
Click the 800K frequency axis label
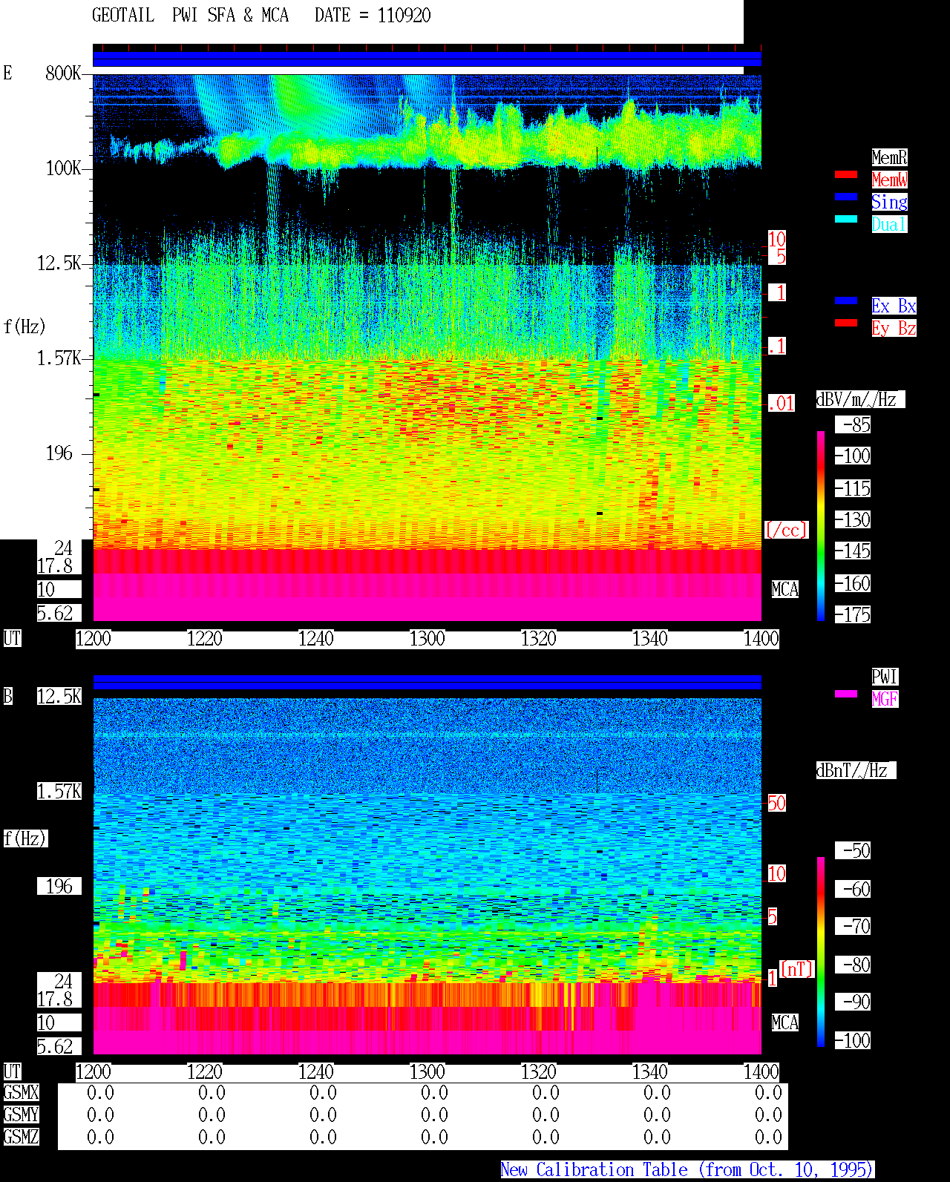[x=63, y=73]
